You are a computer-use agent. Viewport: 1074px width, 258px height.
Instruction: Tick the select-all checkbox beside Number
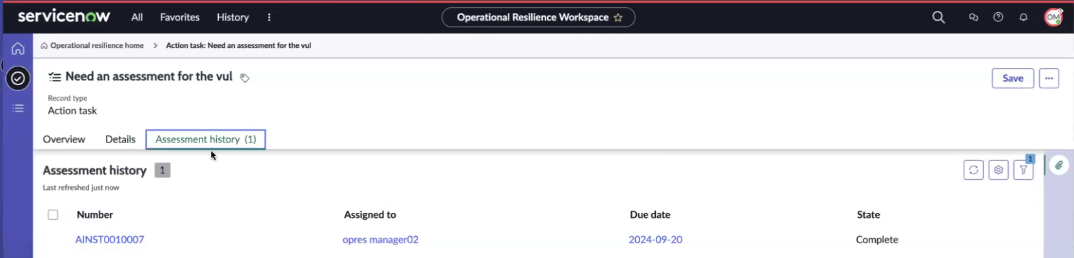[53, 215]
